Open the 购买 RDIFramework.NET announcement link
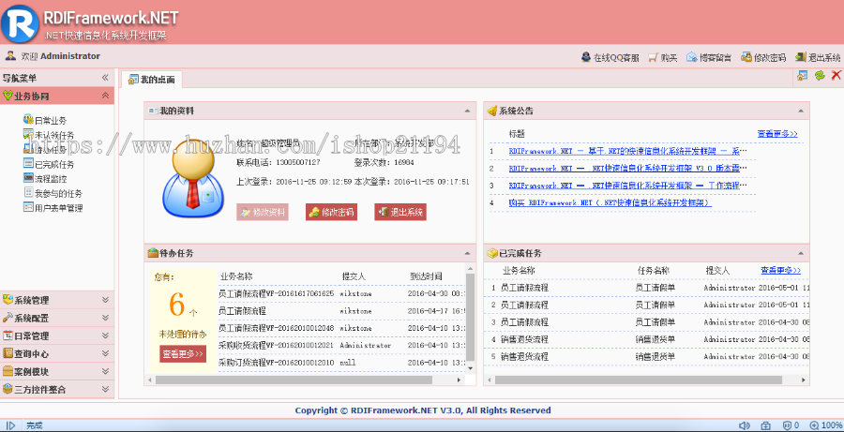Viewport: 844px width, 432px height. [x=610, y=202]
